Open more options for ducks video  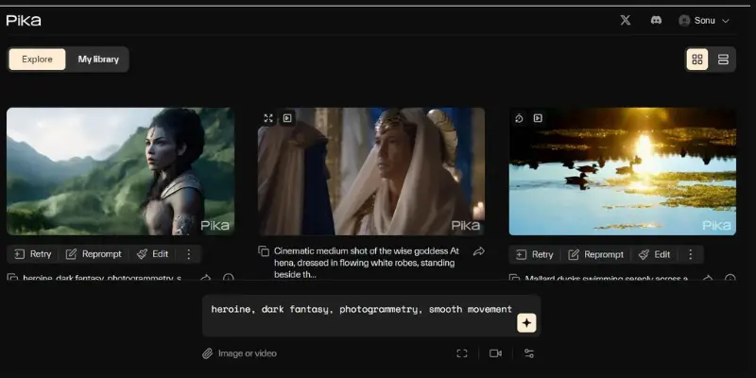(691, 254)
